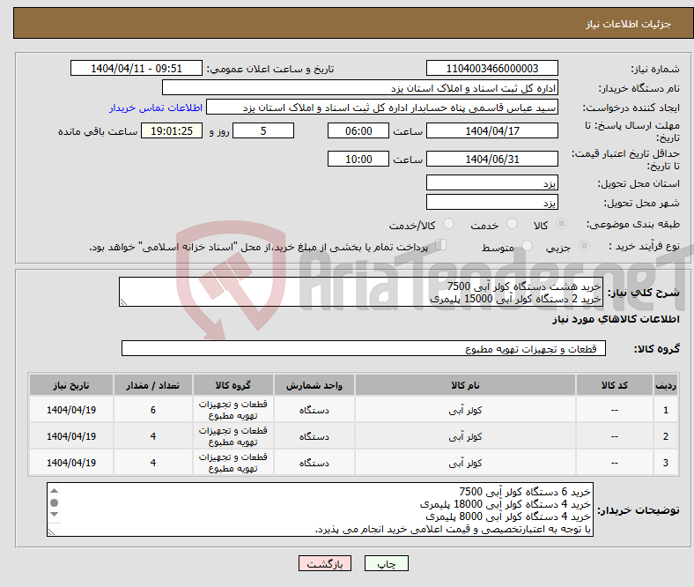Screen dimensions: 694x587
Task: Click quantity 6 in row 1
Action: pos(152,410)
